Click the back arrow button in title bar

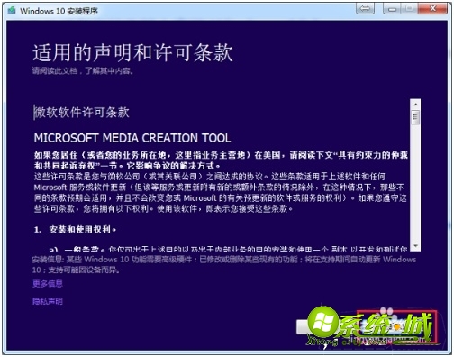(x=365, y=8)
